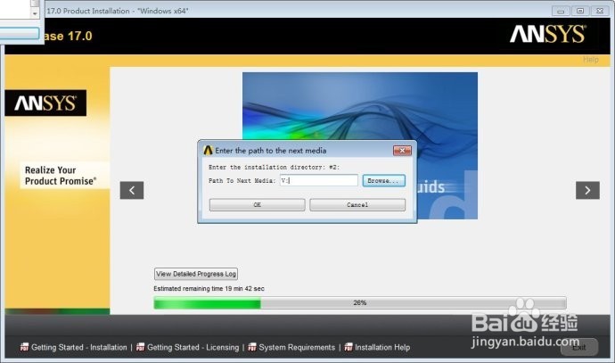The width and height of the screenshot is (615, 363).
Task: Minimize the Product Installation window
Action: click(561, 11)
